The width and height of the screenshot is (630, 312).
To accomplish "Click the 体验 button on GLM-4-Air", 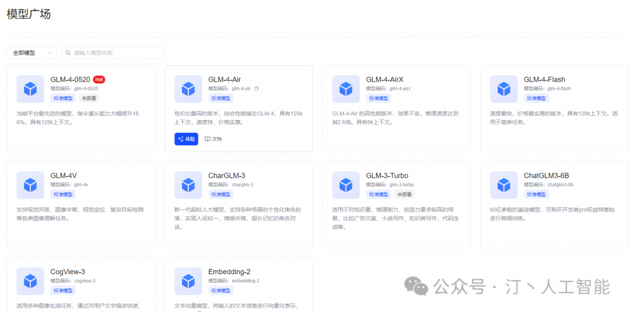I will (x=187, y=139).
